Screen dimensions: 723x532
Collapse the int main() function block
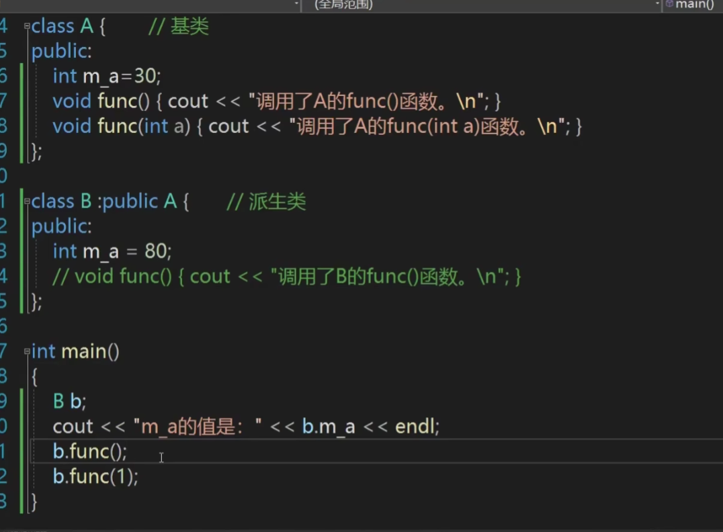pyautogui.click(x=27, y=351)
